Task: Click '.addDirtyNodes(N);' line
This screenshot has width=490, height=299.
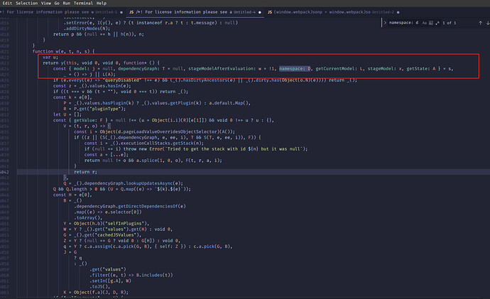Action: 87,28
